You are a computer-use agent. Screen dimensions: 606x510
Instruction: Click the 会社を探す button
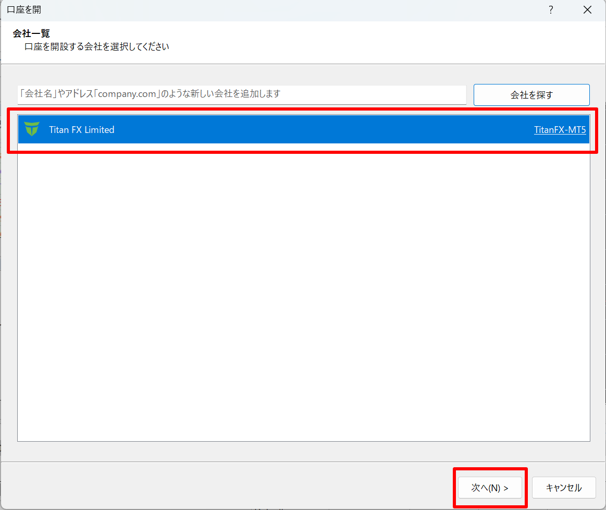(x=531, y=95)
